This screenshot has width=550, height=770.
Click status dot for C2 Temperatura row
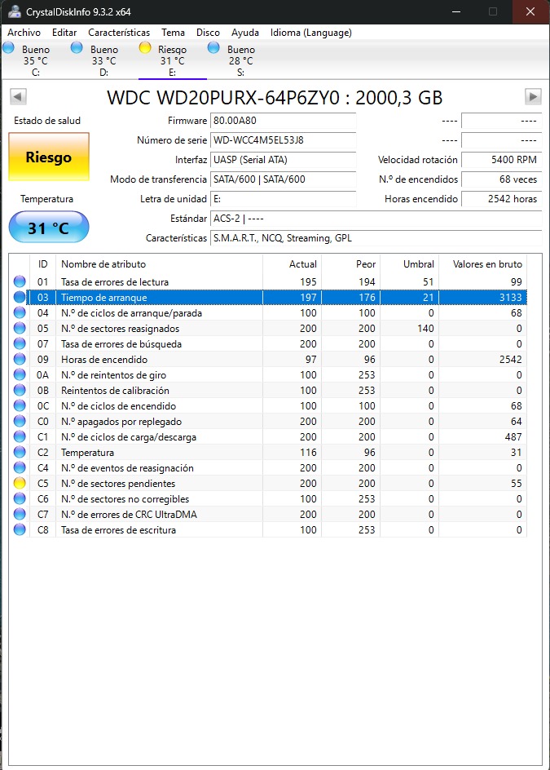[x=20, y=452]
